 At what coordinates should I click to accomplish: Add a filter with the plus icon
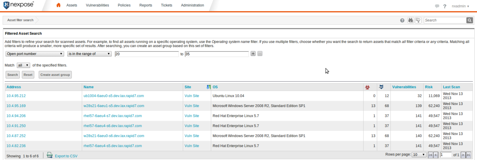tap(253, 54)
